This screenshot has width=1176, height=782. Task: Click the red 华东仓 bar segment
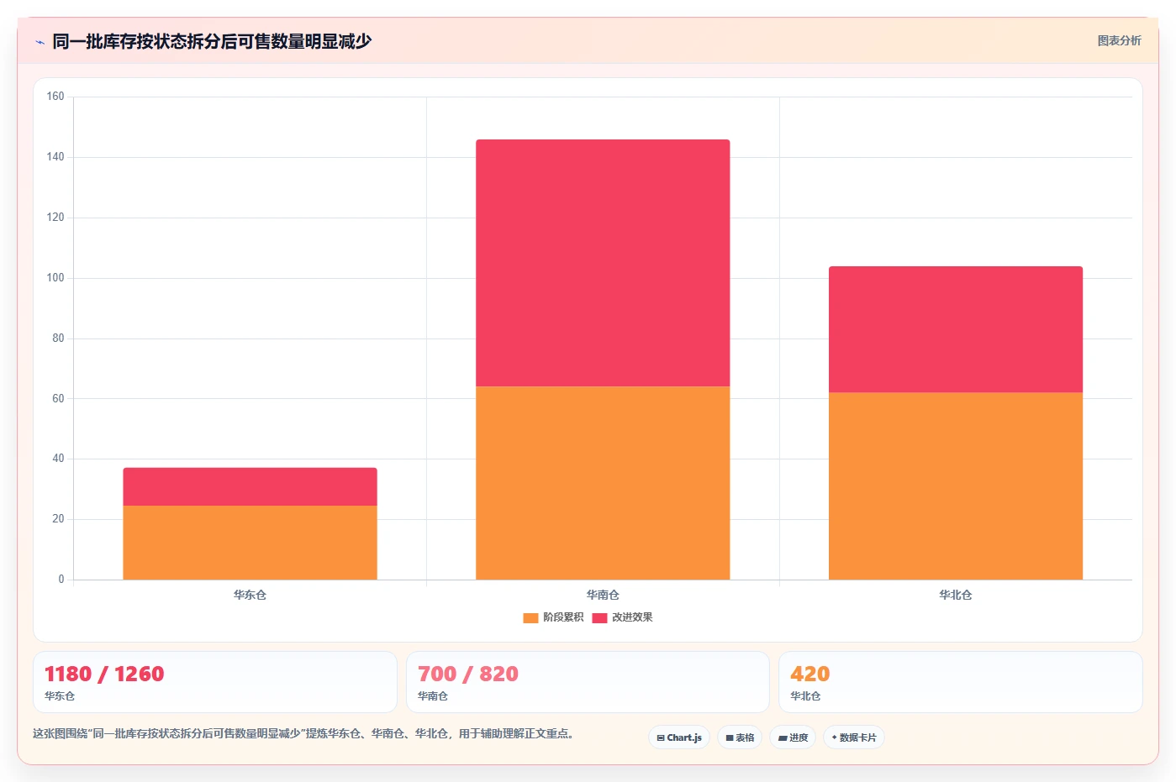point(250,487)
